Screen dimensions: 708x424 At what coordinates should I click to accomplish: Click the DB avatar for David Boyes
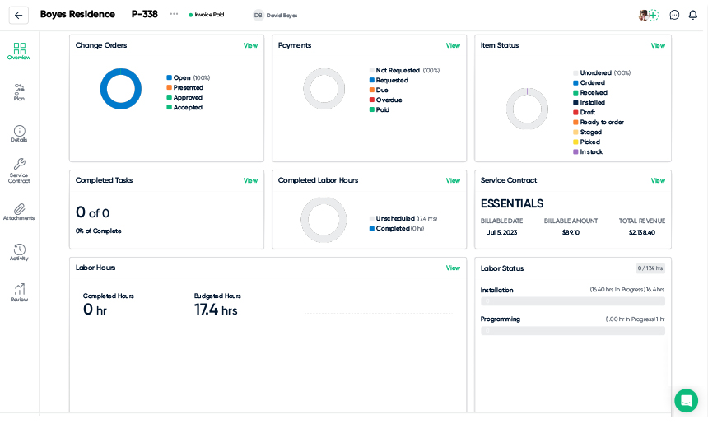tap(258, 16)
